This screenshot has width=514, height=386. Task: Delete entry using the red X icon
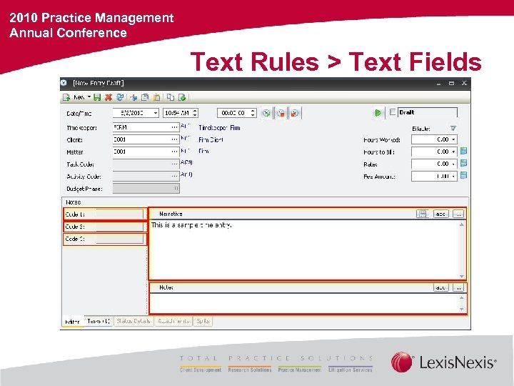click(109, 97)
